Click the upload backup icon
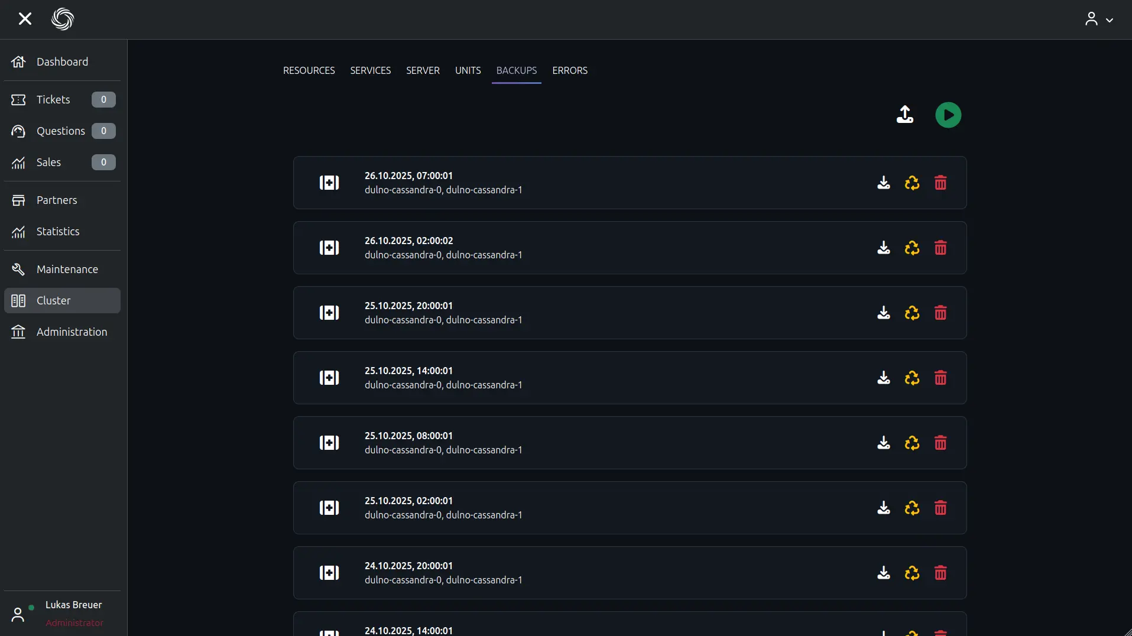The width and height of the screenshot is (1132, 636). pyautogui.click(x=904, y=115)
